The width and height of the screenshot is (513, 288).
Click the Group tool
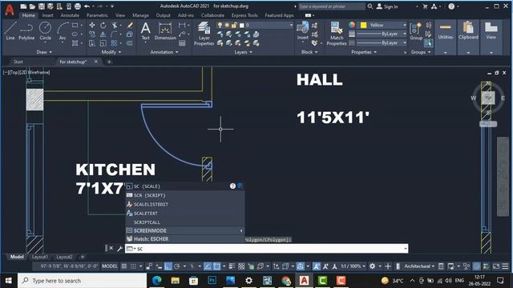[416, 31]
